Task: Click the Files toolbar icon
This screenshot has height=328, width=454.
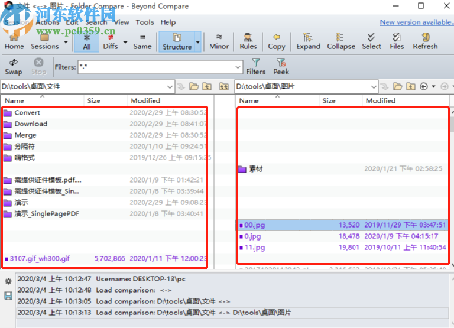Action: pos(397,42)
